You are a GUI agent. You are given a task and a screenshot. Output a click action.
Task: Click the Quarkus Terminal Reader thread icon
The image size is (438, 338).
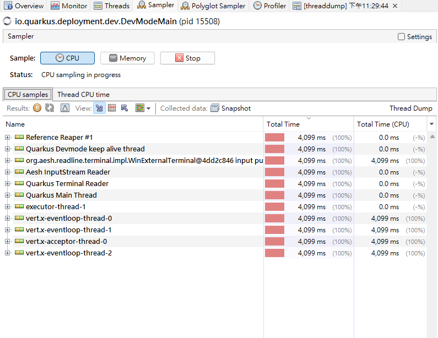19,183
